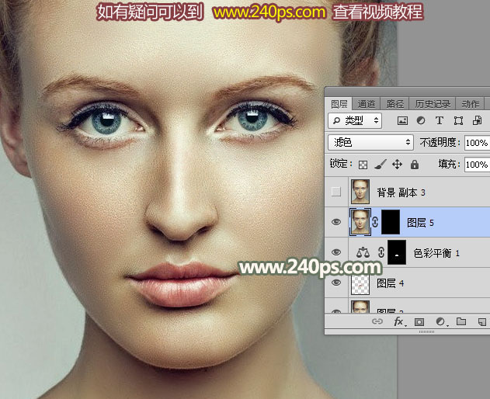Add layer mask icon
490x399 pixels.
419,322
